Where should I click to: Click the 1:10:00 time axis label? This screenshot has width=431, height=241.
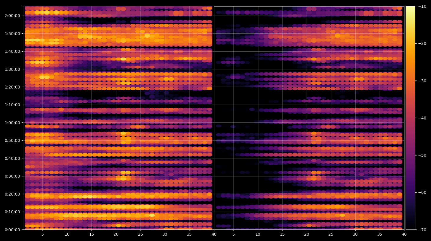12,105
